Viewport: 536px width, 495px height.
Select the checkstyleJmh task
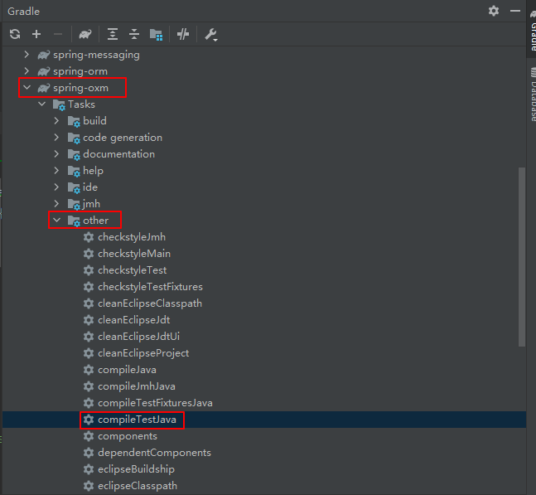132,237
